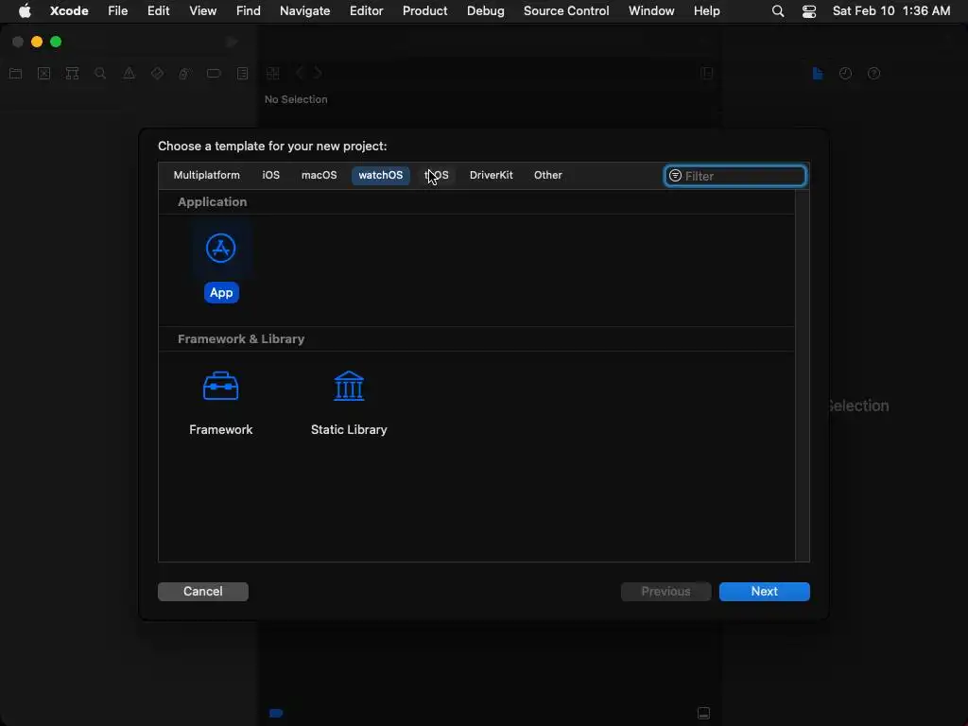Image resolution: width=968 pixels, height=726 pixels.
Task: Switch to the iOS tab
Action: (270, 175)
